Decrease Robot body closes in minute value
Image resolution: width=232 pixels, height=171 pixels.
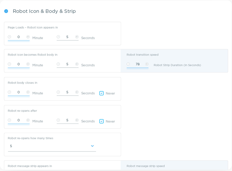pyautogui.click(x=9, y=92)
